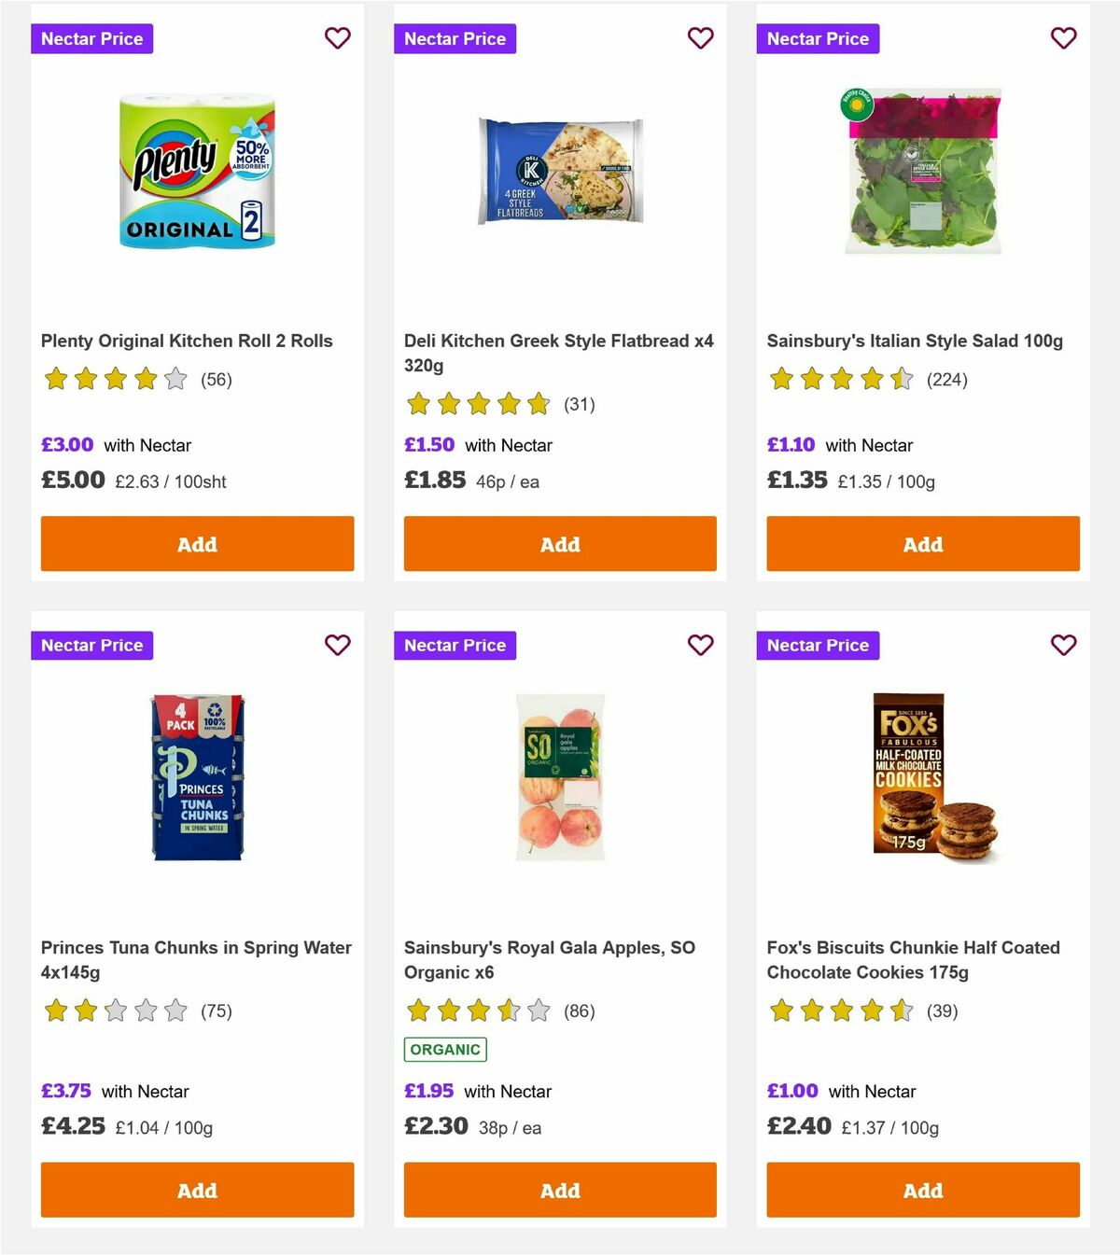
Task: Open reviews count for Italian Style Salad
Action: [x=946, y=380]
